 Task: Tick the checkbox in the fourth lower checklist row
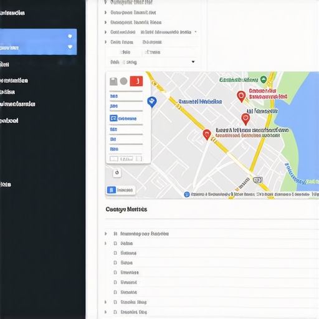[x=115, y=263]
